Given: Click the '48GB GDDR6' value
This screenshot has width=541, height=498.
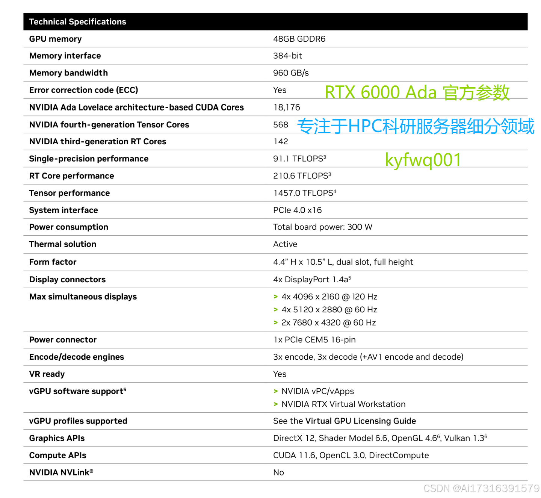Looking at the screenshot, I should click(299, 39).
